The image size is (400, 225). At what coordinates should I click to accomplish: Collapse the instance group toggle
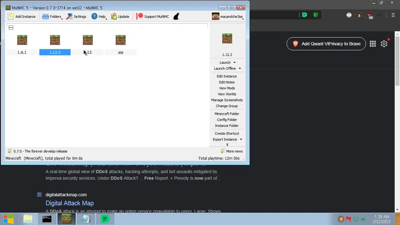pyautogui.click(x=11, y=27)
